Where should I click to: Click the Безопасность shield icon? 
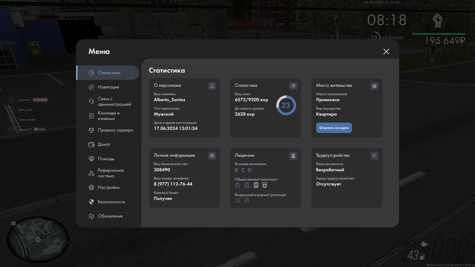(92, 202)
